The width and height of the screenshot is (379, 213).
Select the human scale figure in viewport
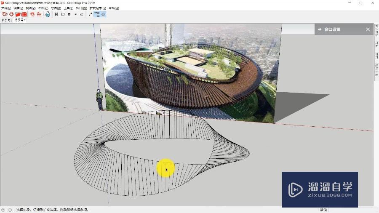(99, 99)
